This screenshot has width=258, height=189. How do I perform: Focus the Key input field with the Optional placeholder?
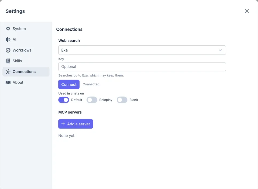142,67
